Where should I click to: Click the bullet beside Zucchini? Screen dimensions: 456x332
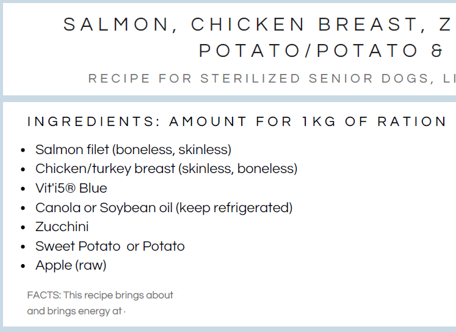23,227
